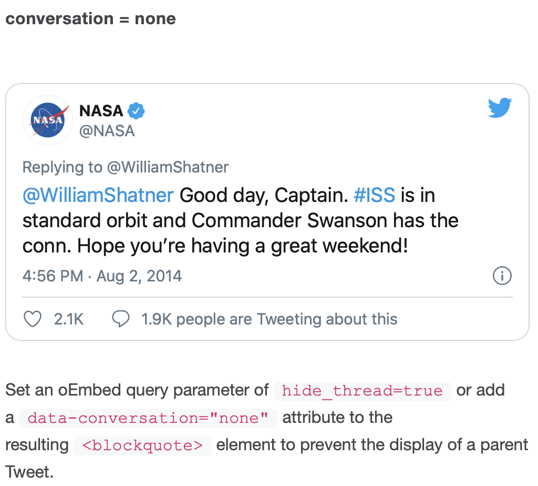Click the 2.1K likes count
The height and width of the screenshot is (486, 538).
(69, 319)
